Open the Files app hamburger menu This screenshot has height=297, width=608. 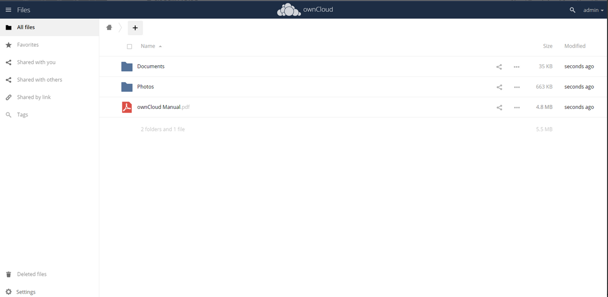click(9, 10)
